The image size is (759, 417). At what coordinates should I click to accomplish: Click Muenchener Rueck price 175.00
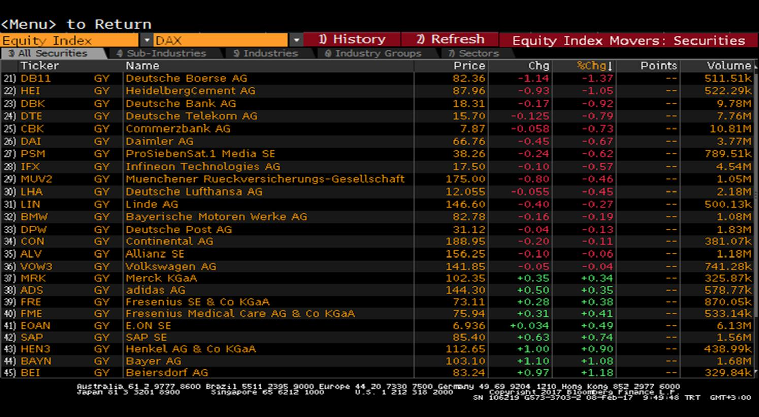pyautogui.click(x=466, y=179)
